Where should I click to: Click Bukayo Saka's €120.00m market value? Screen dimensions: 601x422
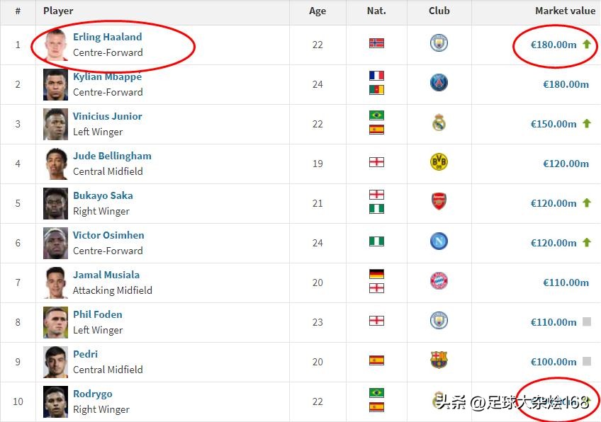(554, 203)
